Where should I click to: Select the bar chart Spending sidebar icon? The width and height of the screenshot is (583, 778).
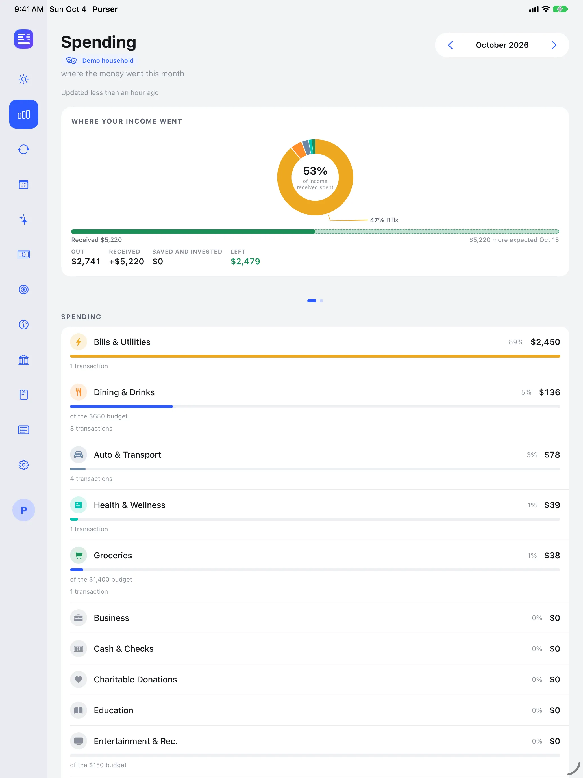click(23, 114)
